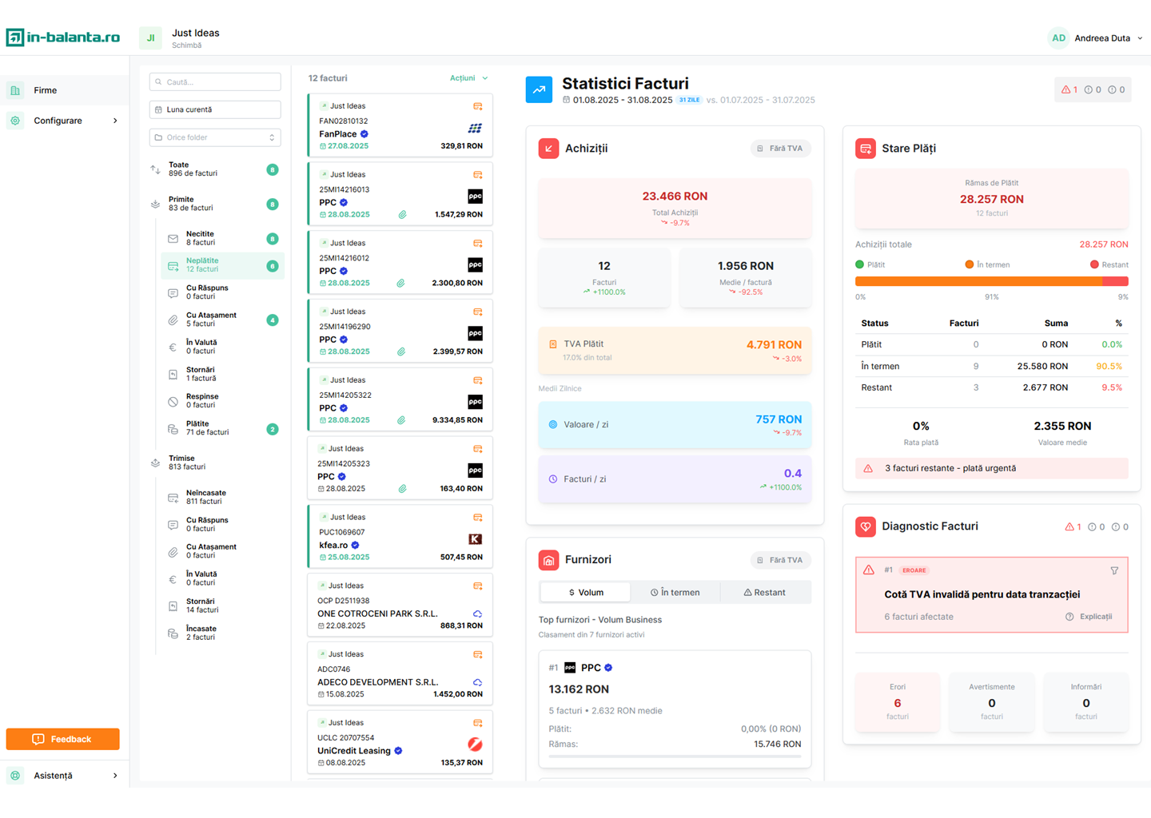Select the Restant supplier view option

pyautogui.click(x=764, y=593)
